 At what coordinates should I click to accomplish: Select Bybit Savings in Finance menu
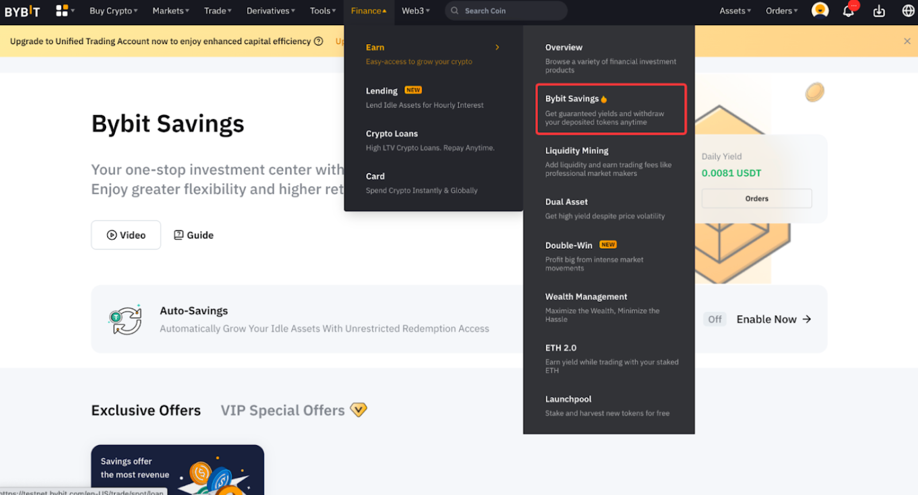click(611, 109)
